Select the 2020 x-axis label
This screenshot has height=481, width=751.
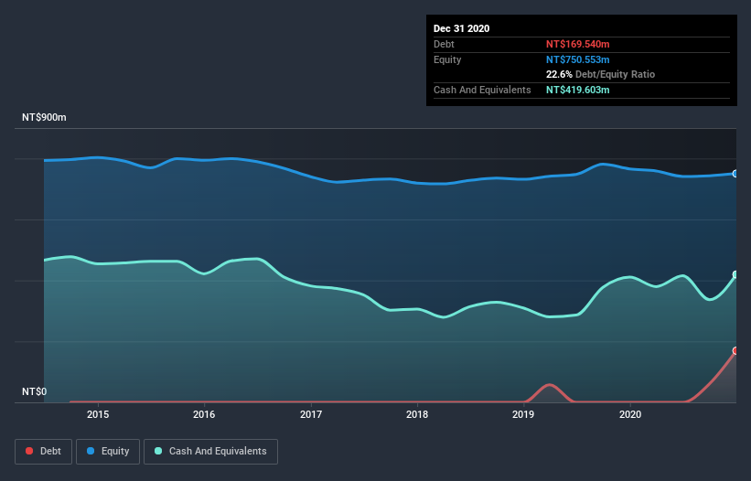[630, 414]
